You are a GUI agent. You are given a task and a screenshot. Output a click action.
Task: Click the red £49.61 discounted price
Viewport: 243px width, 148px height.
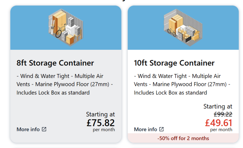[219, 123]
